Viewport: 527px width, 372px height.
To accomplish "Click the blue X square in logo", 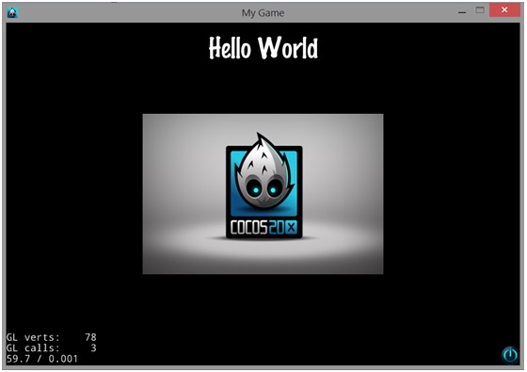I will [x=291, y=228].
